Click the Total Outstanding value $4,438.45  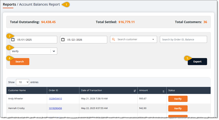pos(48,22)
